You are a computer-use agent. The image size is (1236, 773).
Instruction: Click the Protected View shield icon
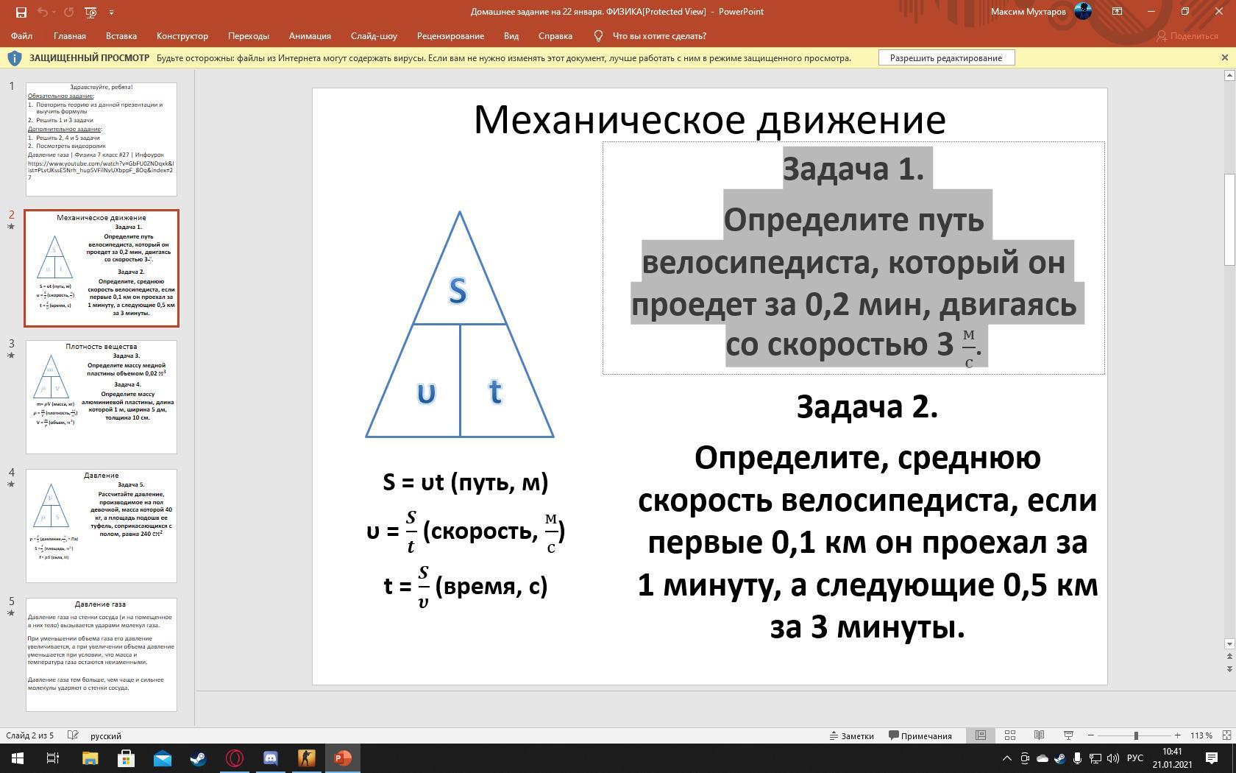click(15, 57)
